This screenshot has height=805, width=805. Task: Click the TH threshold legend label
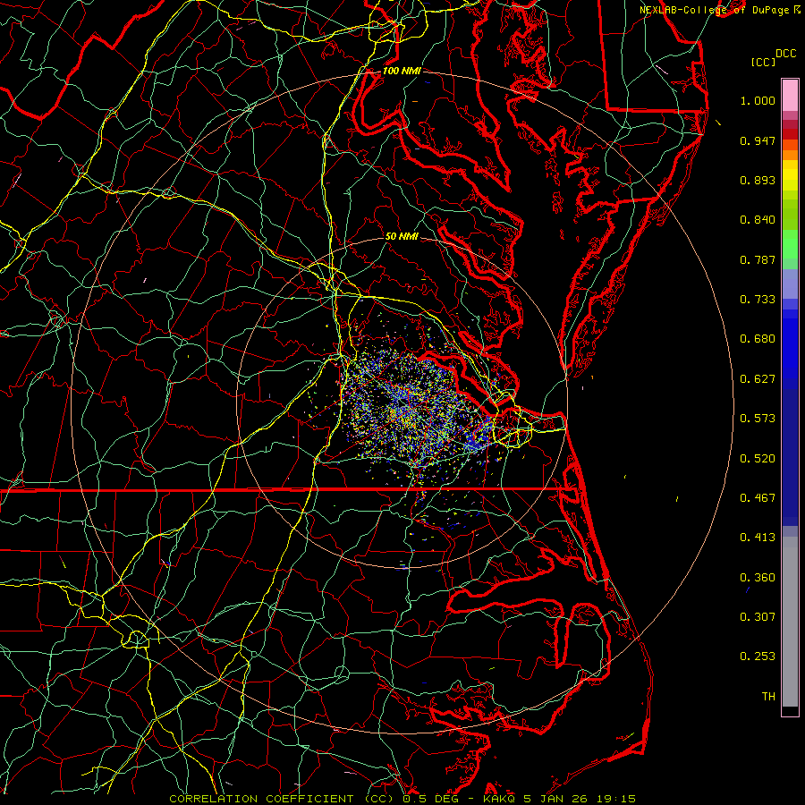click(768, 697)
